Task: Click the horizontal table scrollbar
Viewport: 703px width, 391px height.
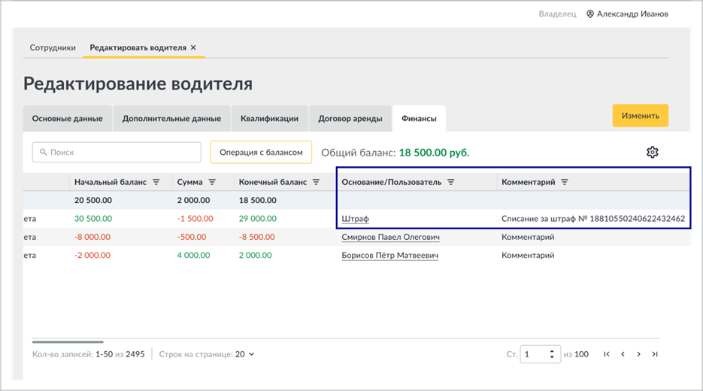Action: [68, 342]
